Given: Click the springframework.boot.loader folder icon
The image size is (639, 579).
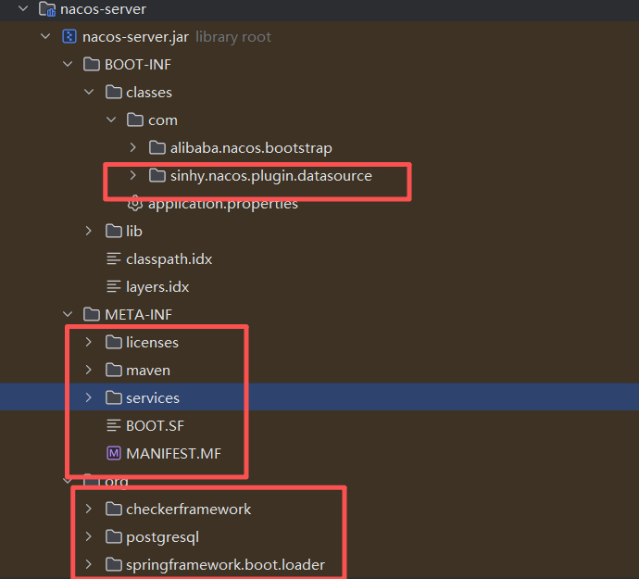Looking at the screenshot, I should [x=114, y=564].
